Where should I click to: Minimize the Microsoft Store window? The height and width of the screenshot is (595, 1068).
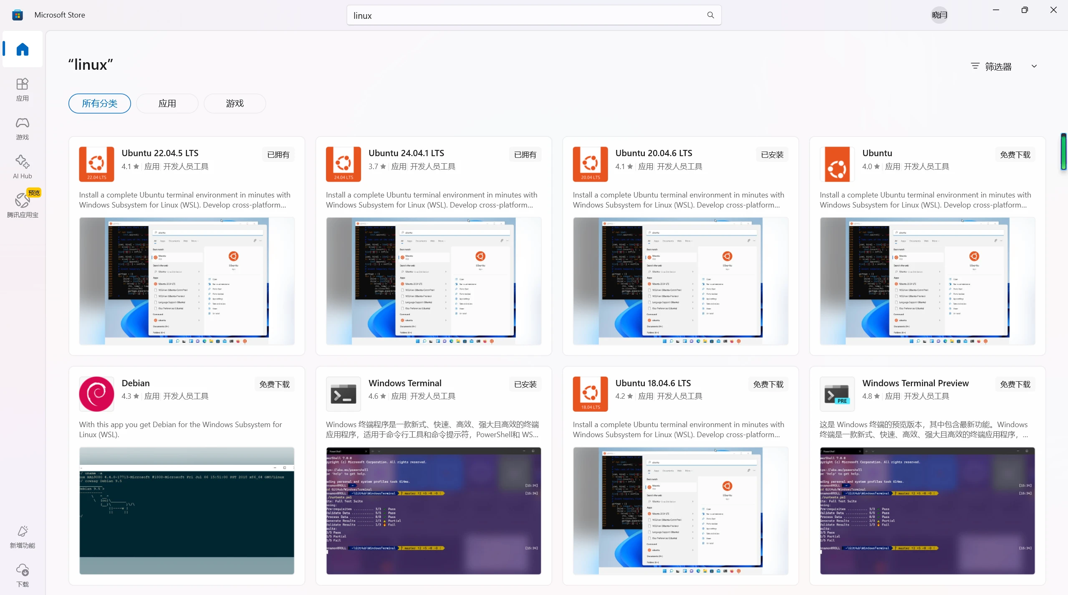(x=996, y=10)
